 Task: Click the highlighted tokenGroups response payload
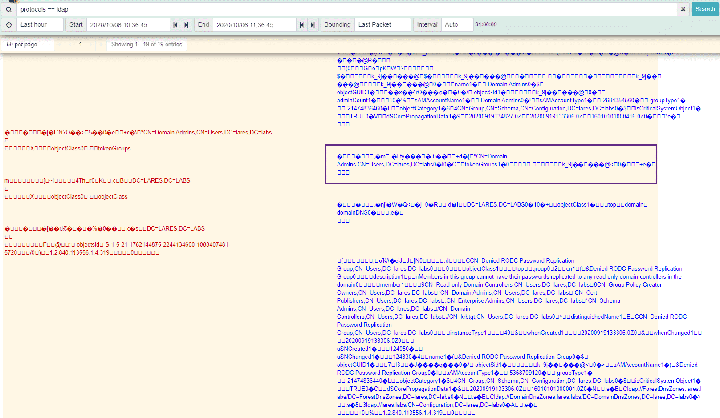[491, 164]
